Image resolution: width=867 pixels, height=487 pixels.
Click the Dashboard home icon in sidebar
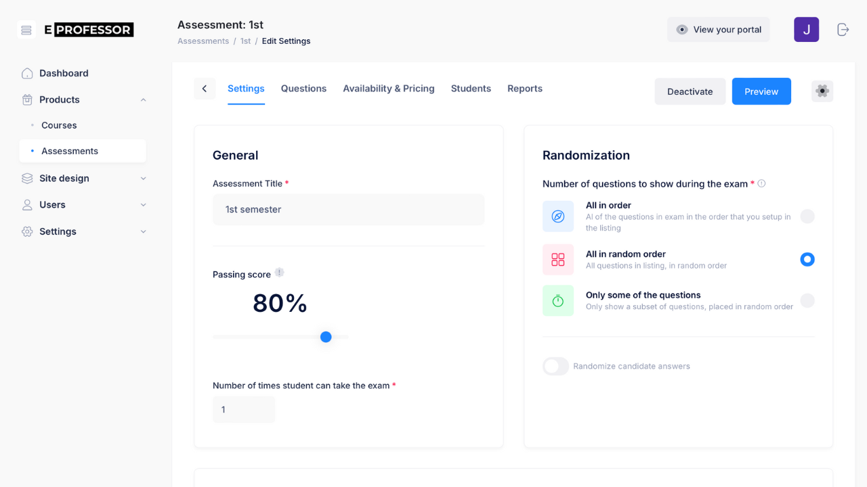click(x=27, y=73)
